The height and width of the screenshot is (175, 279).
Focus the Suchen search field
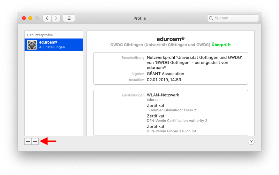[233, 18]
